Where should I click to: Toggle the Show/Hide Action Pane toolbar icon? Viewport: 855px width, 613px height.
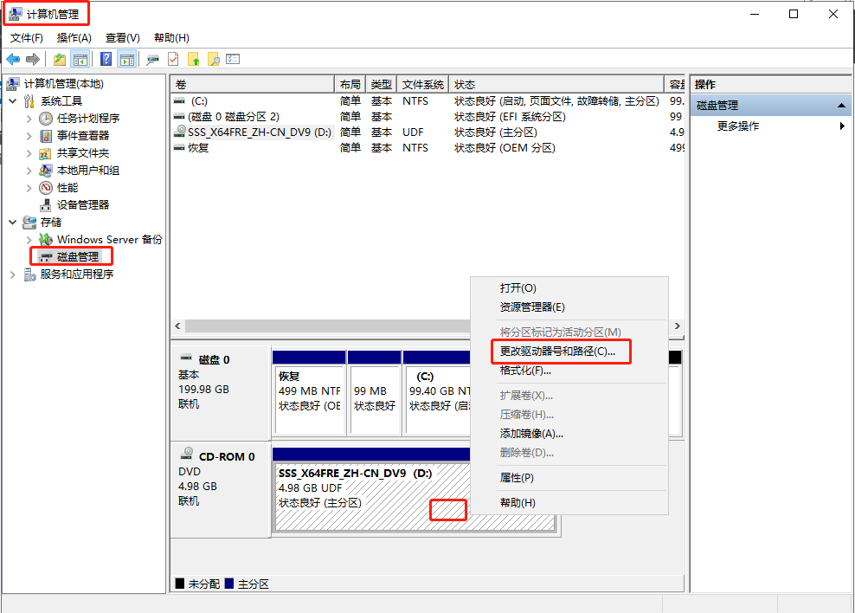click(x=127, y=59)
